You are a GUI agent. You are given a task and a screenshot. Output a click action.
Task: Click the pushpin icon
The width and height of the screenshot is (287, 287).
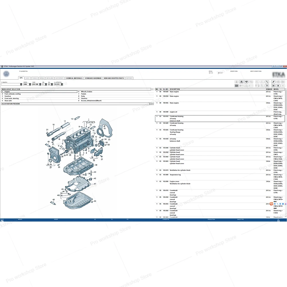point(273,82)
